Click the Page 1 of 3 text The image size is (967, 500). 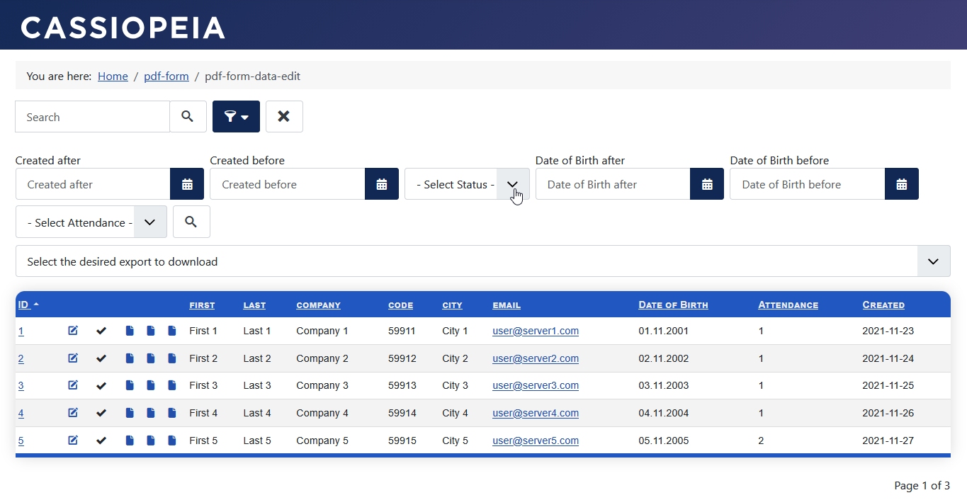pos(922,486)
